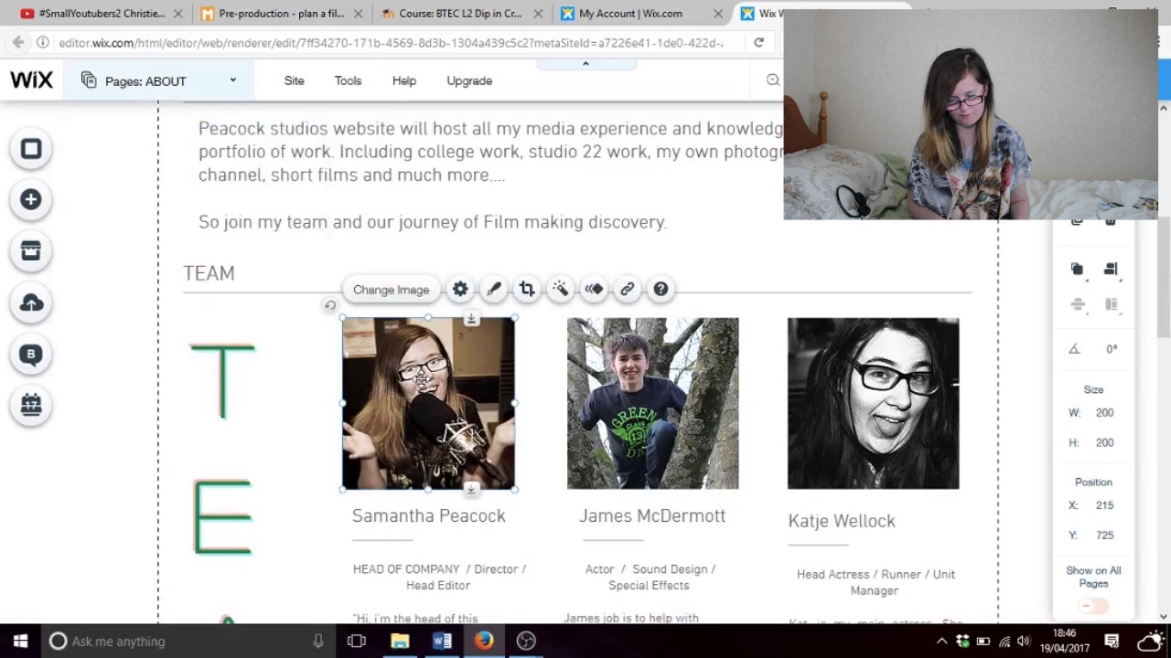Click the Wix logo
This screenshot has width=1171, height=658.
point(31,80)
